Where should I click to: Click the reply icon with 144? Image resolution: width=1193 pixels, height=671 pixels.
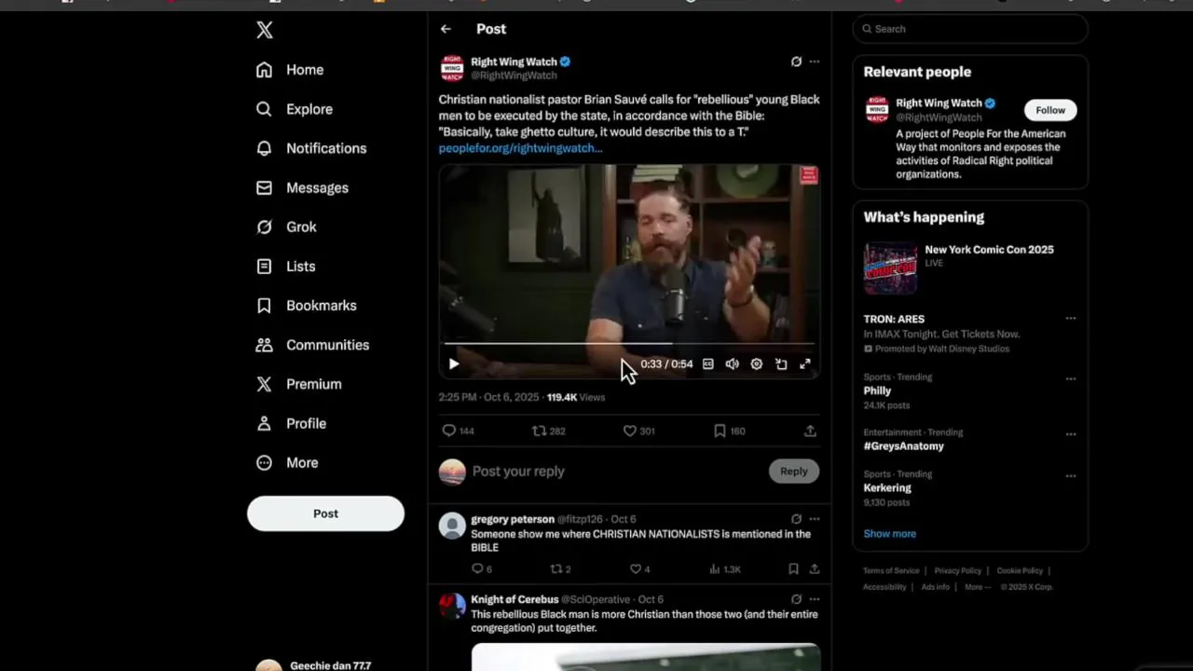tap(449, 431)
